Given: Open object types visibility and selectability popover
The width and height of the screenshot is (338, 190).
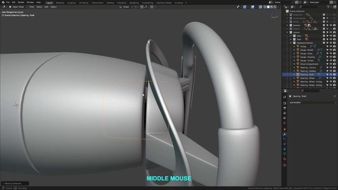Looking at the screenshot, I should click(239, 7).
